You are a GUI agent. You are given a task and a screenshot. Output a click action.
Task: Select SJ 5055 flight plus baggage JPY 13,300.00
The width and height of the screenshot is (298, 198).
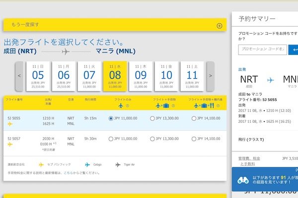tap(152, 118)
